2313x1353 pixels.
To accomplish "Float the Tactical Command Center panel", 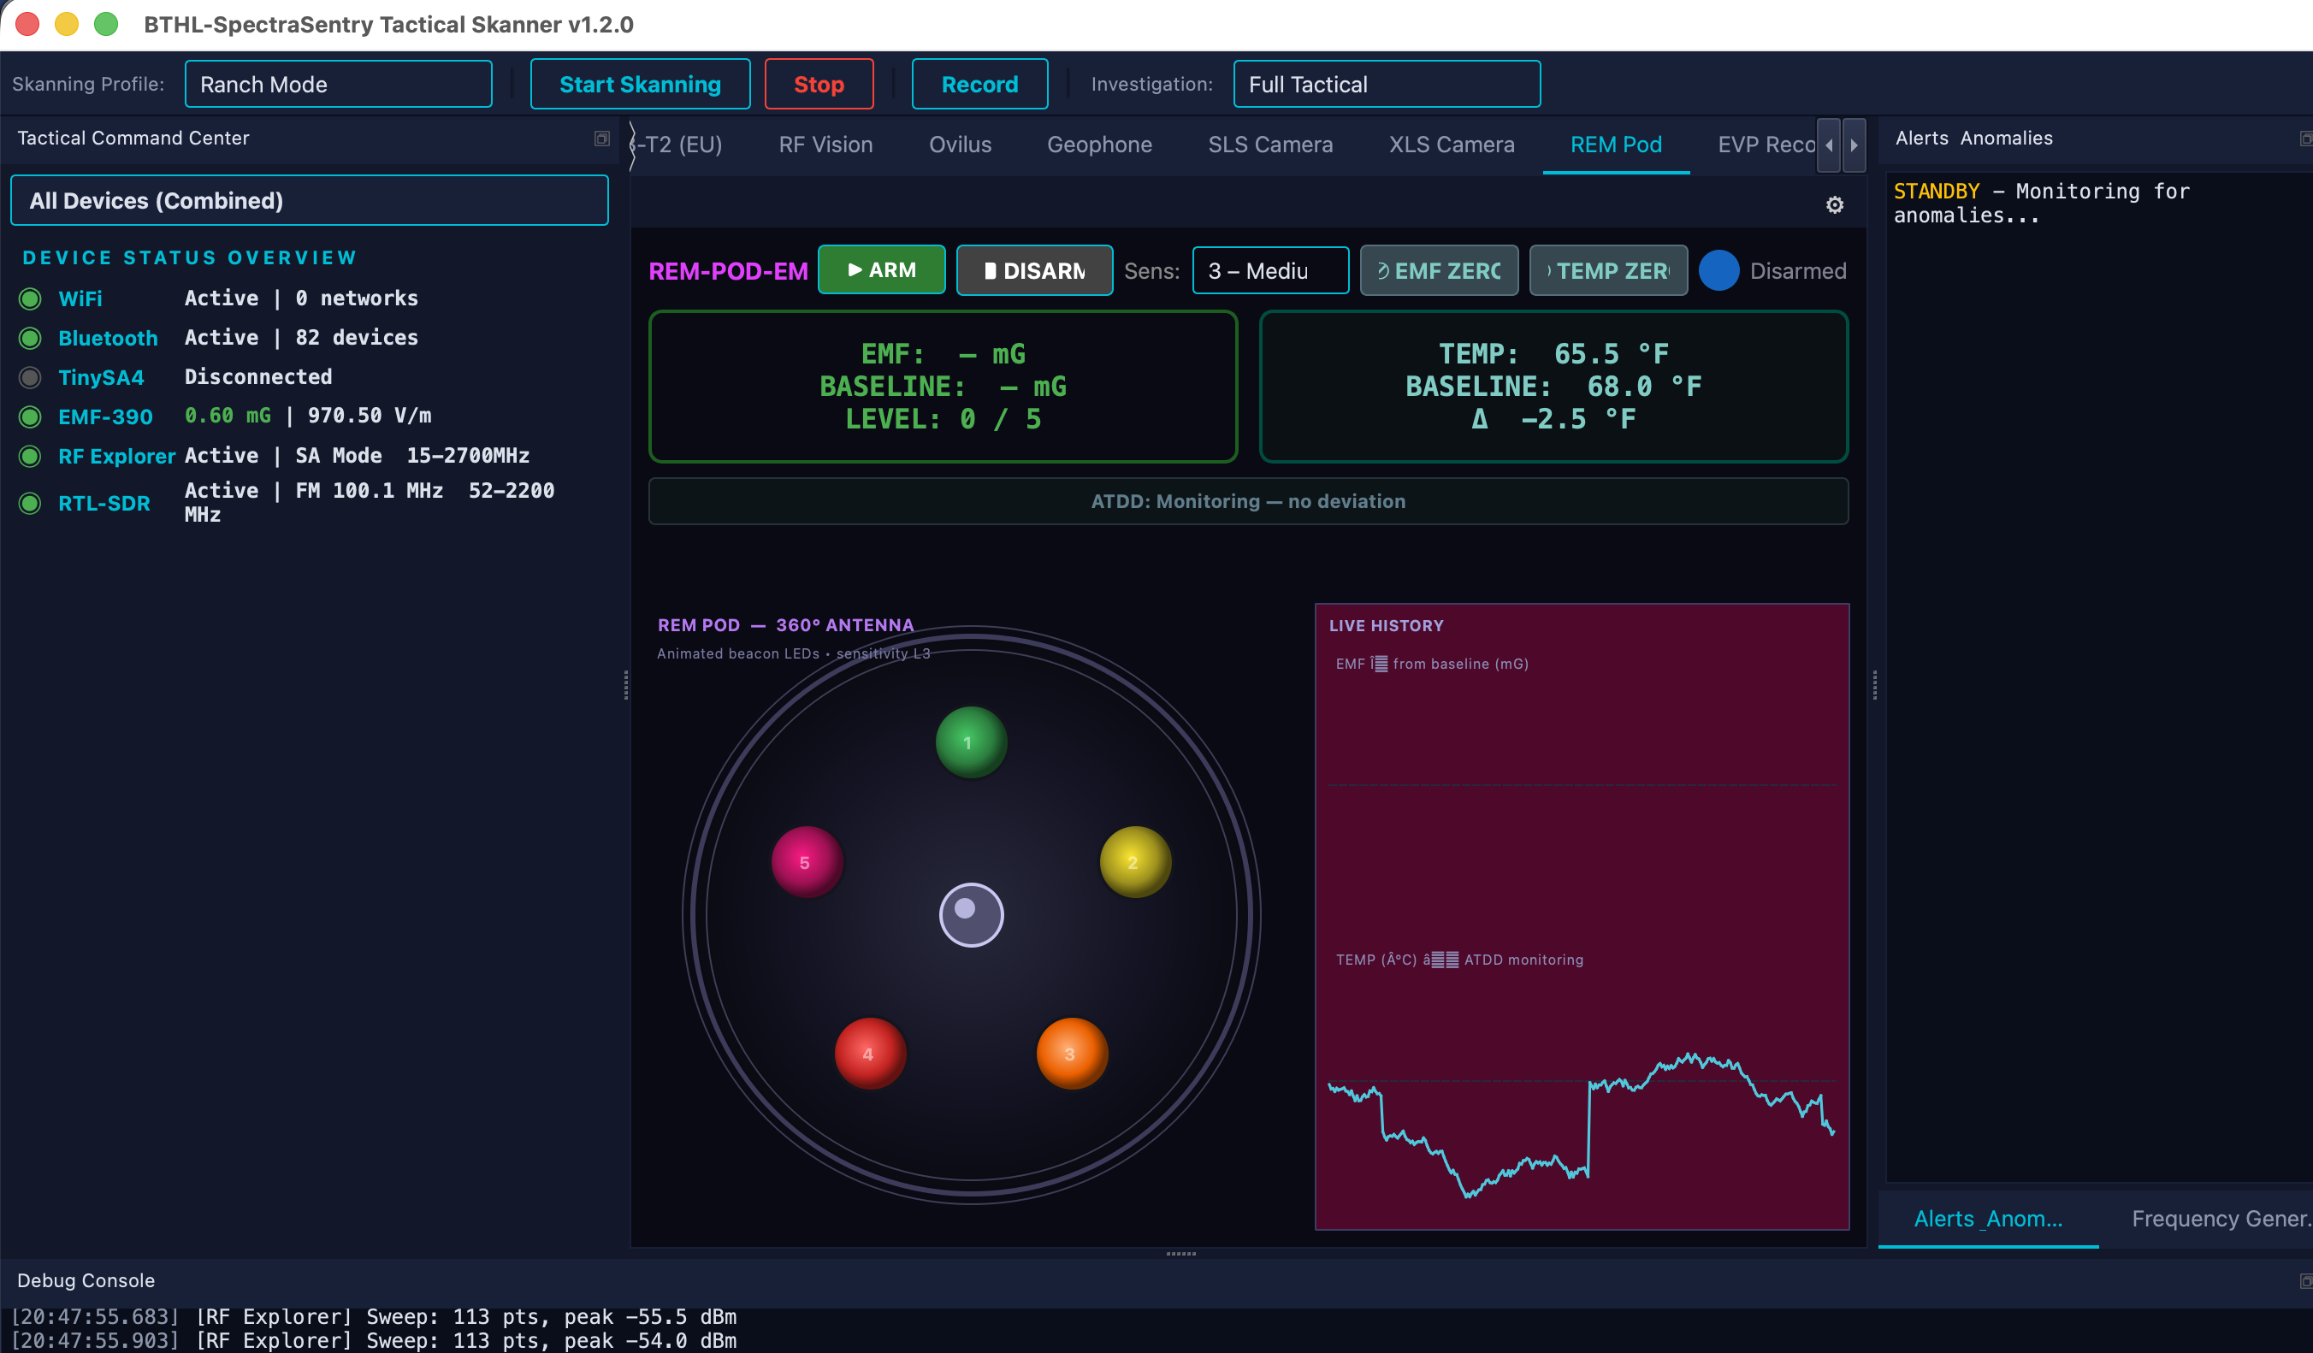I will point(601,139).
